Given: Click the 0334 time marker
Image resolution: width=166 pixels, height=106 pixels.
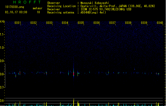Looking at the screenshot, I should tap(65, 23).
